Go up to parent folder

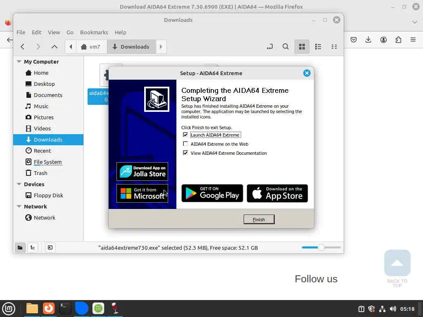54,47
